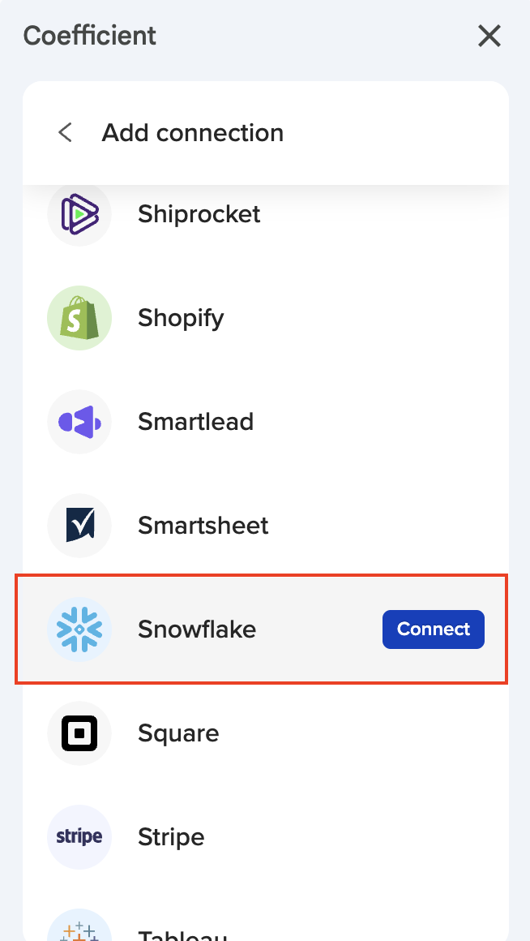This screenshot has width=530, height=941.
Task: Click the Square logo icon
Action: [x=79, y=733]
